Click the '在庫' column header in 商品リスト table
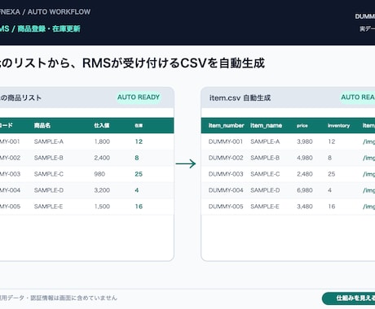 tap(139, 125)
